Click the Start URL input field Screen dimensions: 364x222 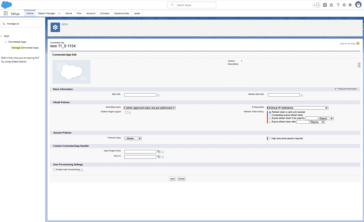pos(140,95)
